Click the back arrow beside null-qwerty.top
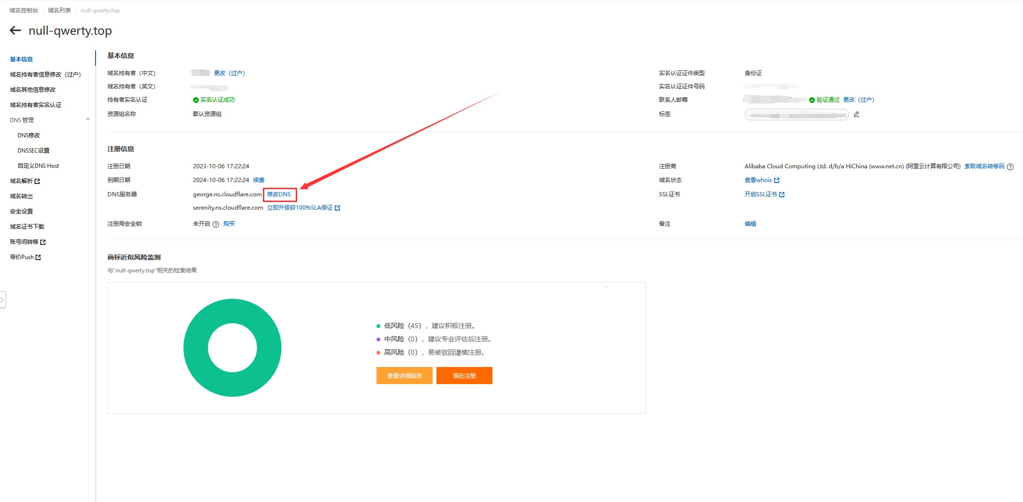 (15, 31)
